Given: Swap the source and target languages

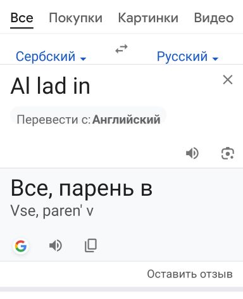Looking at the screenshot, I should [121, 49].
